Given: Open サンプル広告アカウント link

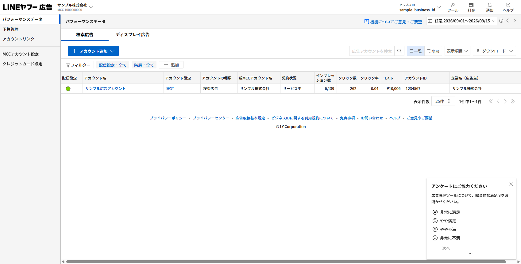Looking at the screenshot, I should (106, 88).
